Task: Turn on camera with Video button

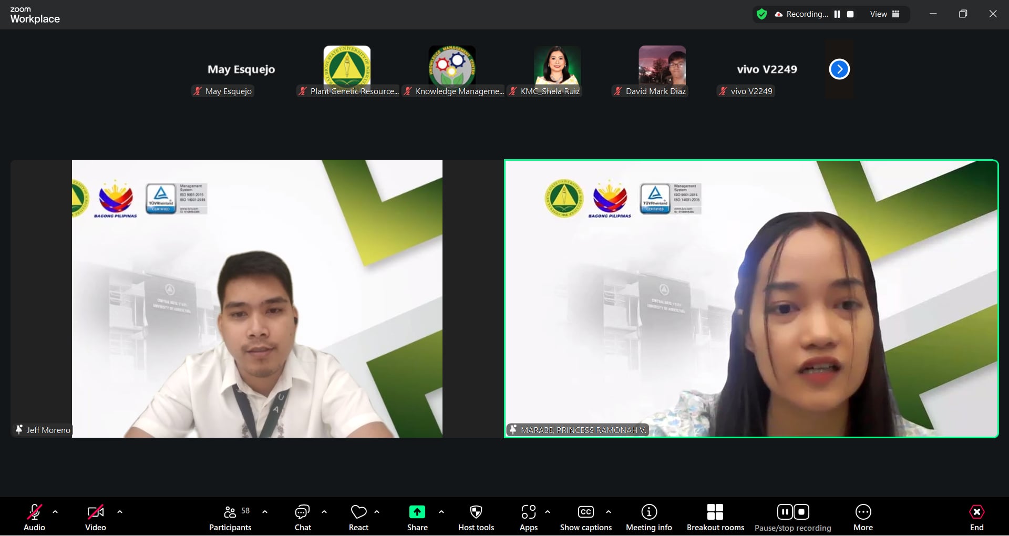Action: pyautogui.click(x=95, y=518)
